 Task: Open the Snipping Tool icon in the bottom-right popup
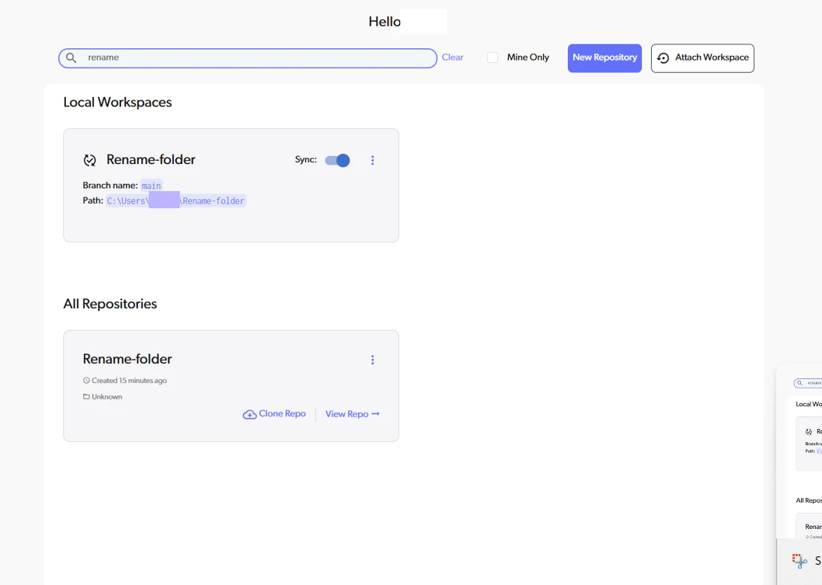click(x=799, y=561)
